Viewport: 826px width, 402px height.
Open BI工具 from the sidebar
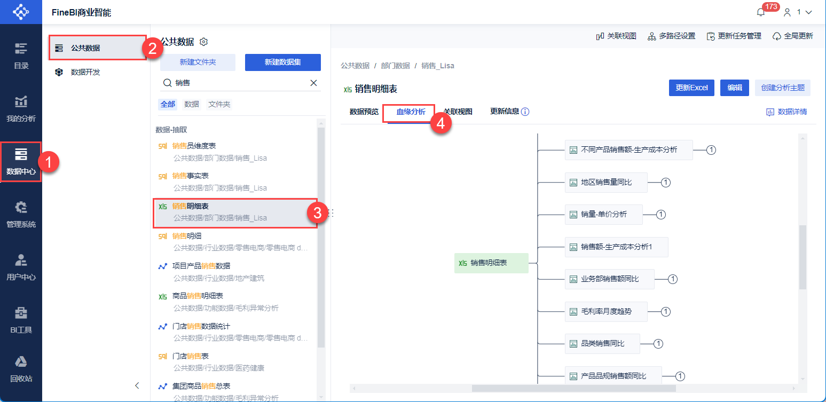tap(21, 320)
